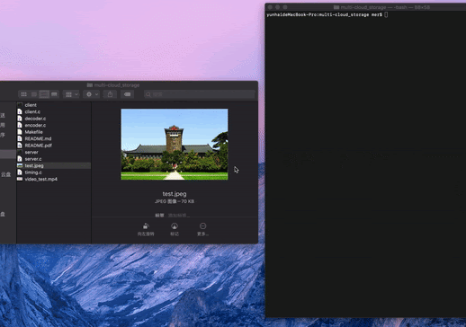Switch Finder to column view
The width and height of the screenshot is (466, 327).
44,94
